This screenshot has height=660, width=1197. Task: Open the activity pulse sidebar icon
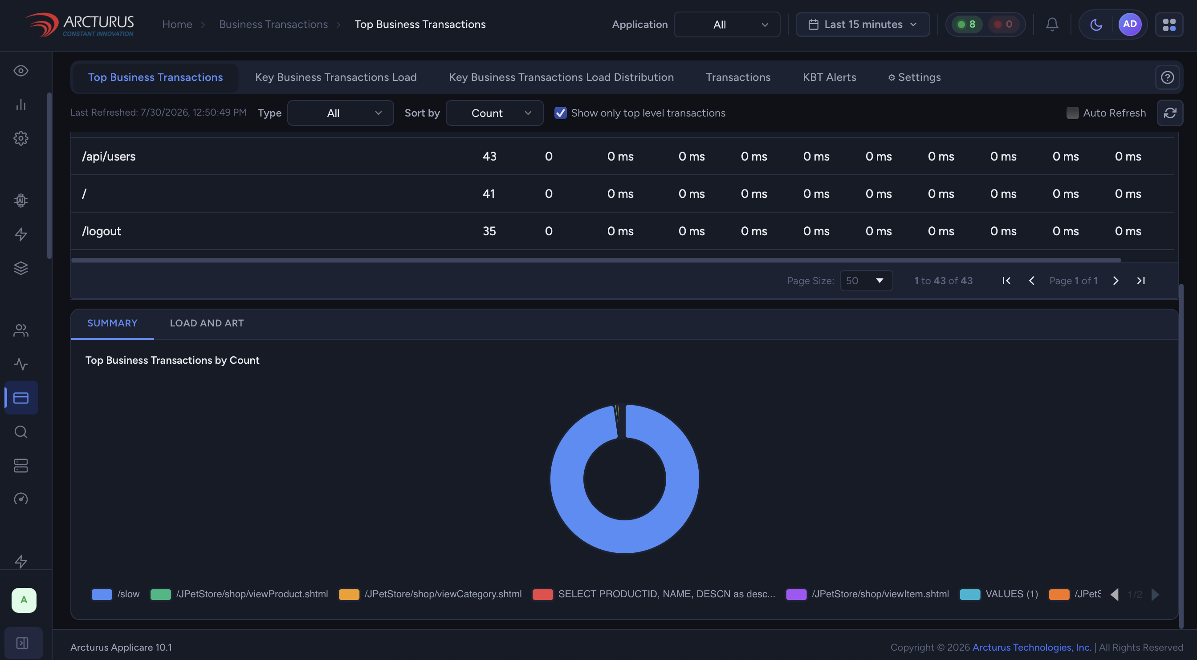pyautogui.click(x=21, y=364)
